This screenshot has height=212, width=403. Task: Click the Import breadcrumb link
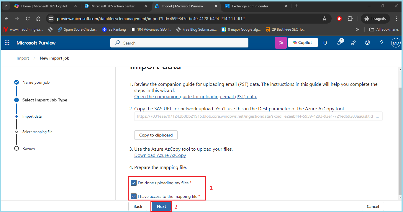coord(23,58)
